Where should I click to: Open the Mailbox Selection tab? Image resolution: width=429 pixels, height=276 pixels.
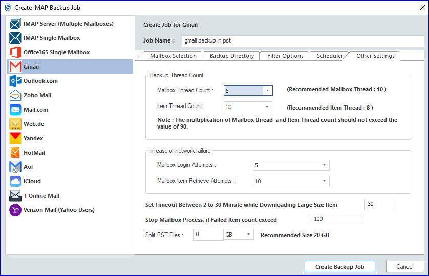pos(173,56)
